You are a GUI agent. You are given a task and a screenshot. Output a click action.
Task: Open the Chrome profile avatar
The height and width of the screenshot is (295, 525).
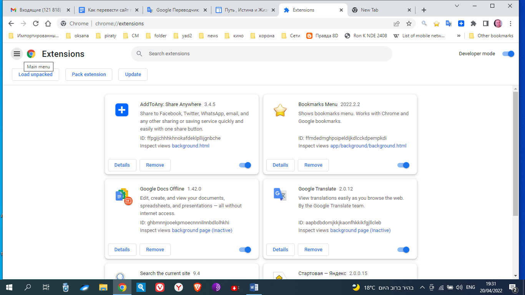(498, 23)
